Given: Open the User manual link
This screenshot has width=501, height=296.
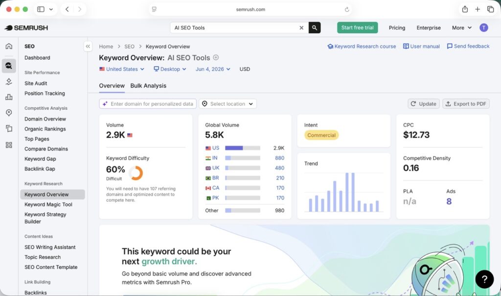Looking at the screenshot, I should [x=421, y=47].
